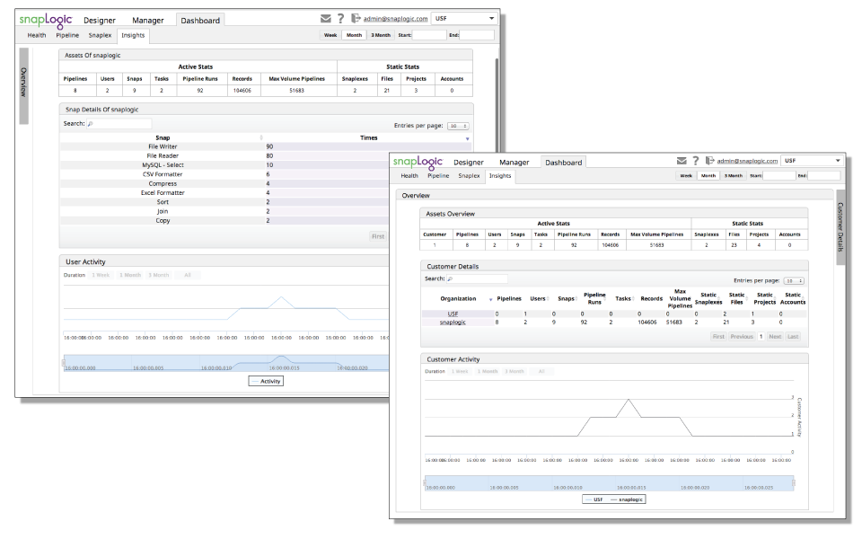The image size is (862, 539).
Task: Switch to Snaplex subtab in front window
Action: click(469, 176)
